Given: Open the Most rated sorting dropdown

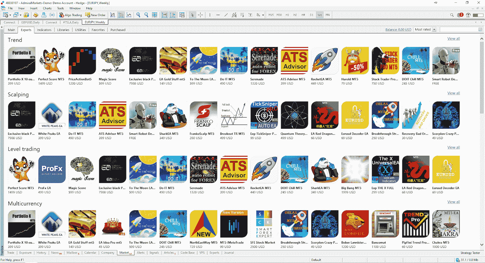Looking at the screenshot, I should click(x=434, y=30).
